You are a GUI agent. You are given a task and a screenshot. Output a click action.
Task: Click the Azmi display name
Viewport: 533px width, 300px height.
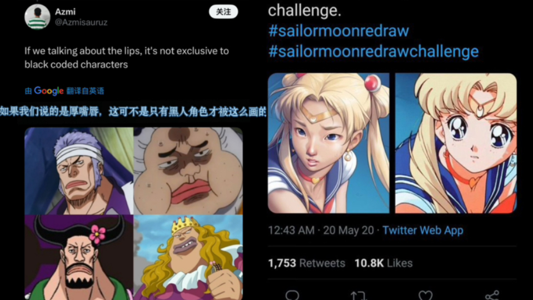pos(65,12)
